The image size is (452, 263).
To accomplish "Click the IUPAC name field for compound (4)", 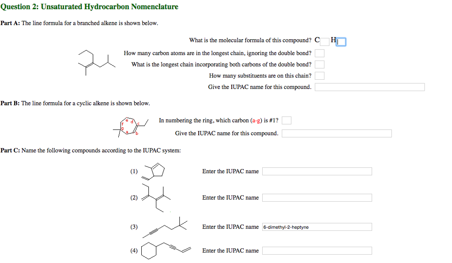I will click(317, 250).
